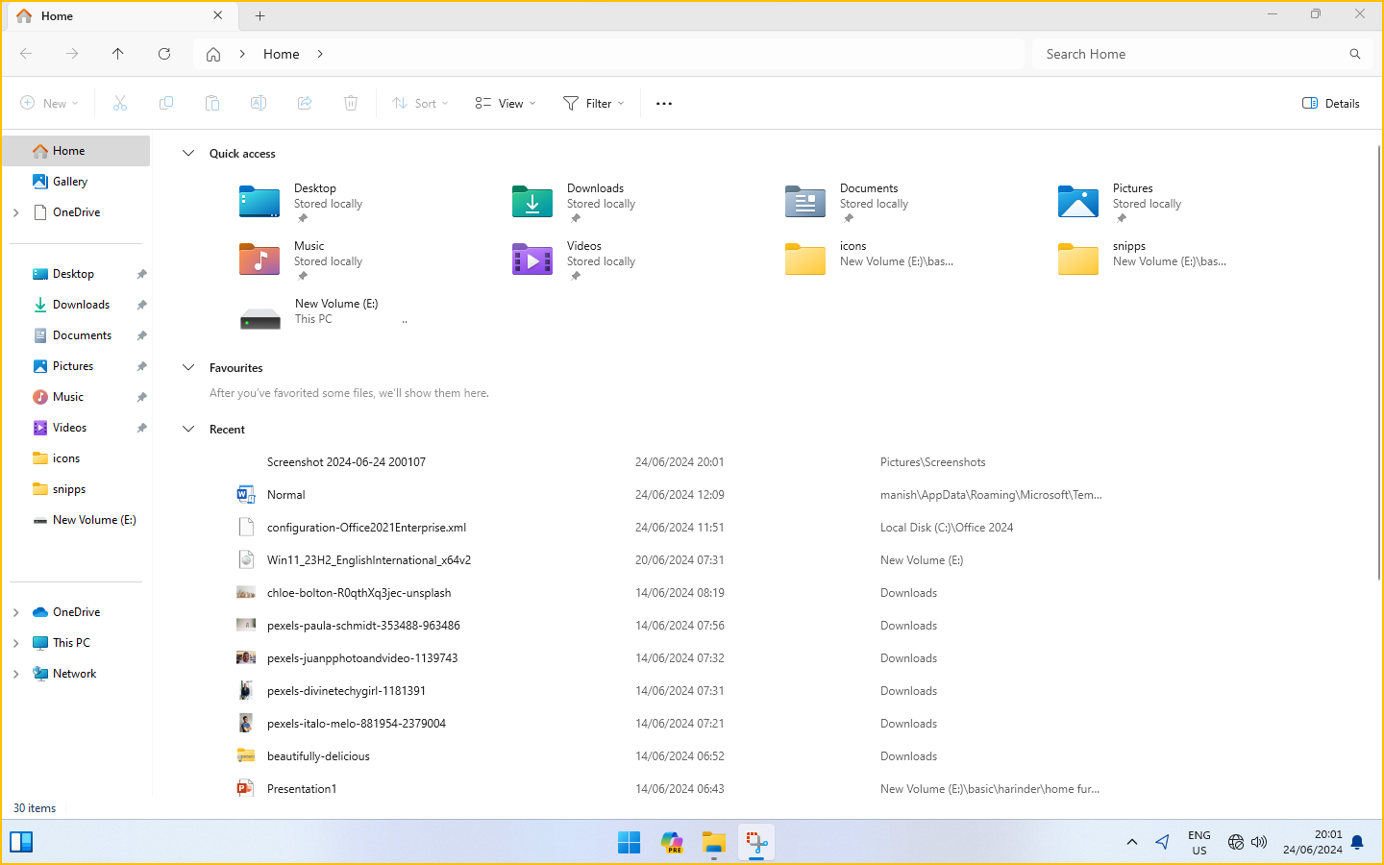Open the See more ellipsis menu
1384x865 pixels.
coord(664,103)
